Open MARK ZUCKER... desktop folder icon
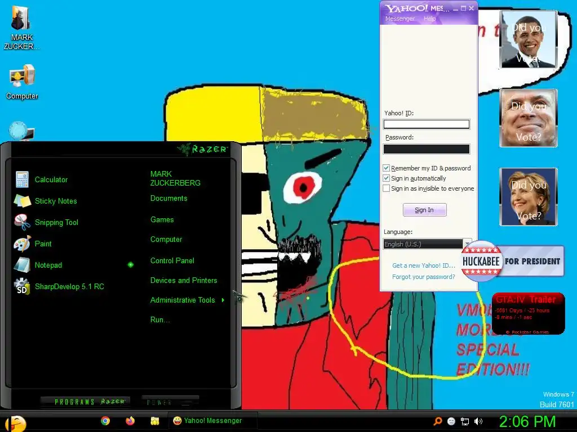 (x=21, y=19)
